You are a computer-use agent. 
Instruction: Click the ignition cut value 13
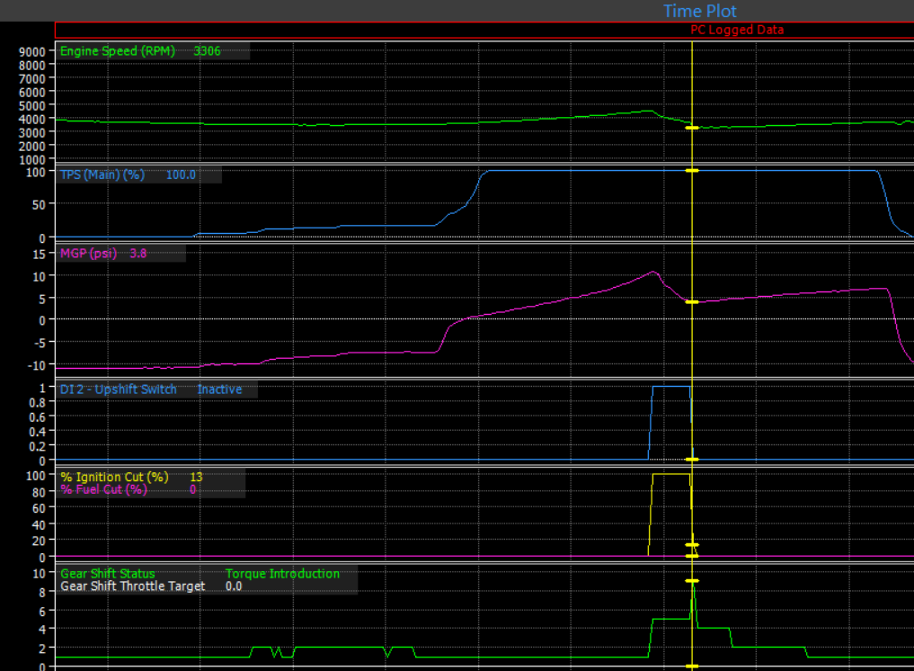coord(196,478)
